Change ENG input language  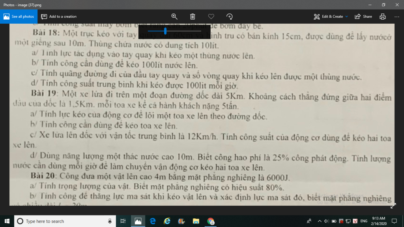[x=364, y=221]
